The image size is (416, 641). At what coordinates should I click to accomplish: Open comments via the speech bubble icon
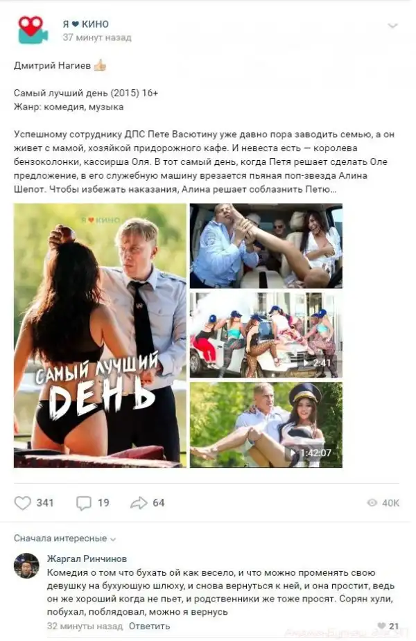click(x=84, y=503)
